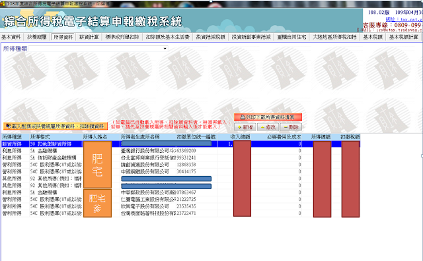Select the 投資新創事業抵減 tab
The width and height of the screenshot is (423, 261).
click(x=251, y=37)
